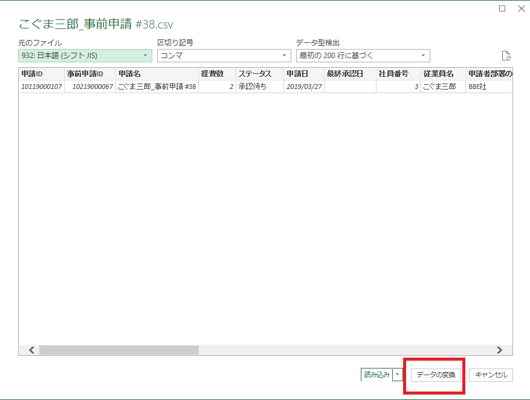530x400 pixels.
Task: Select the ステータス column header
Action: tap(260, 74)
